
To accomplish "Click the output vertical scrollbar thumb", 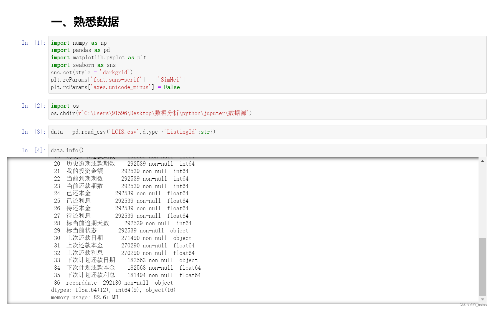I will coord(482,267).
